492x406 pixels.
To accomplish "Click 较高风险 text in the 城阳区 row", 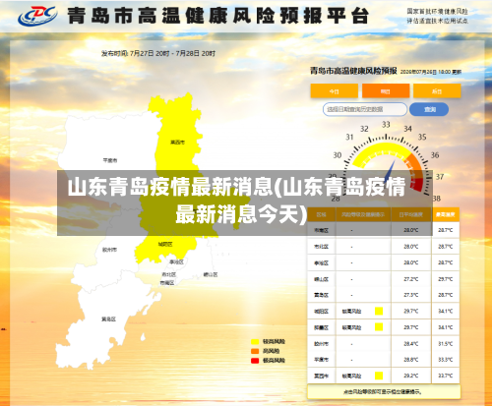I will click(351, 312).
